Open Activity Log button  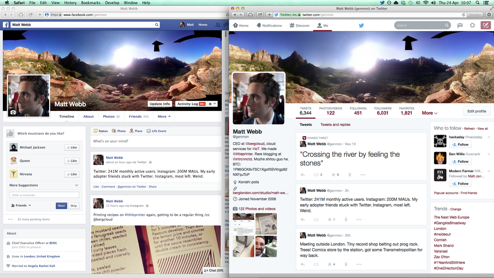191,104
